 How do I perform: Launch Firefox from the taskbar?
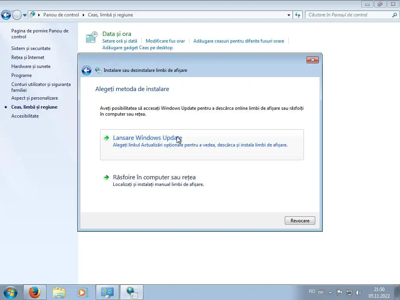(x=35, y=292)
